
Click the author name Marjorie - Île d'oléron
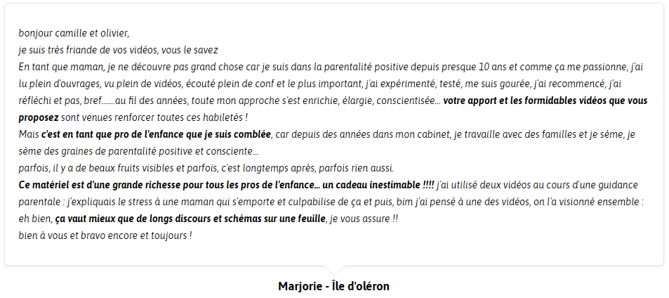(x=333, y=286)
